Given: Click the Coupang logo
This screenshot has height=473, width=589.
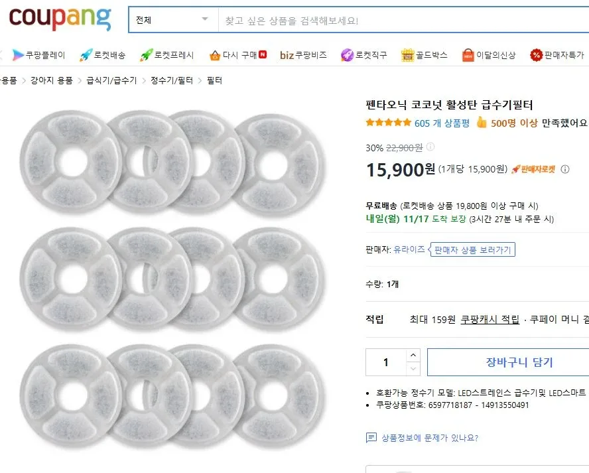Looking at the screenshot, I should point(60,19).
